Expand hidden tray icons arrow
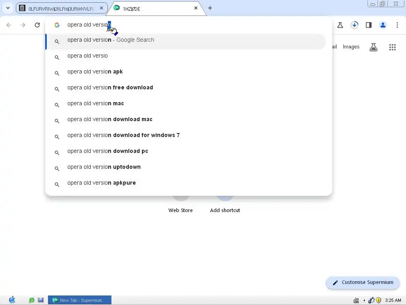This screenshot has height=305, width=406. pyautogui.click(x=364, y=300)
